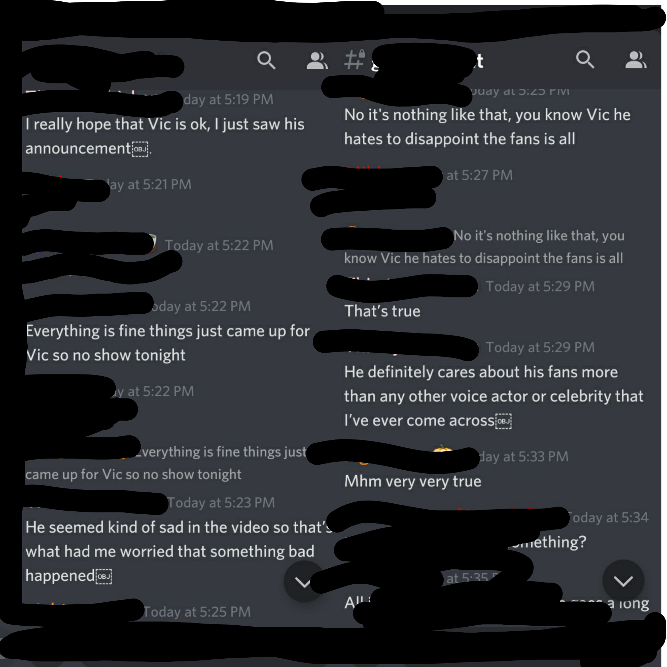The width and height of the screenshot is (667, 667).
Task: Show member list in left chat panel
Action: (317, 61)
